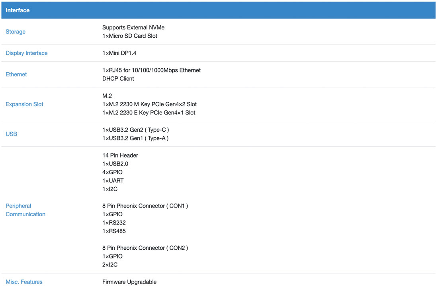Viewport: 438px width, 301px height.
Task: Click the CON1 Pheonix Connector line
Action: pyautogui.click(x=145, y=206)
